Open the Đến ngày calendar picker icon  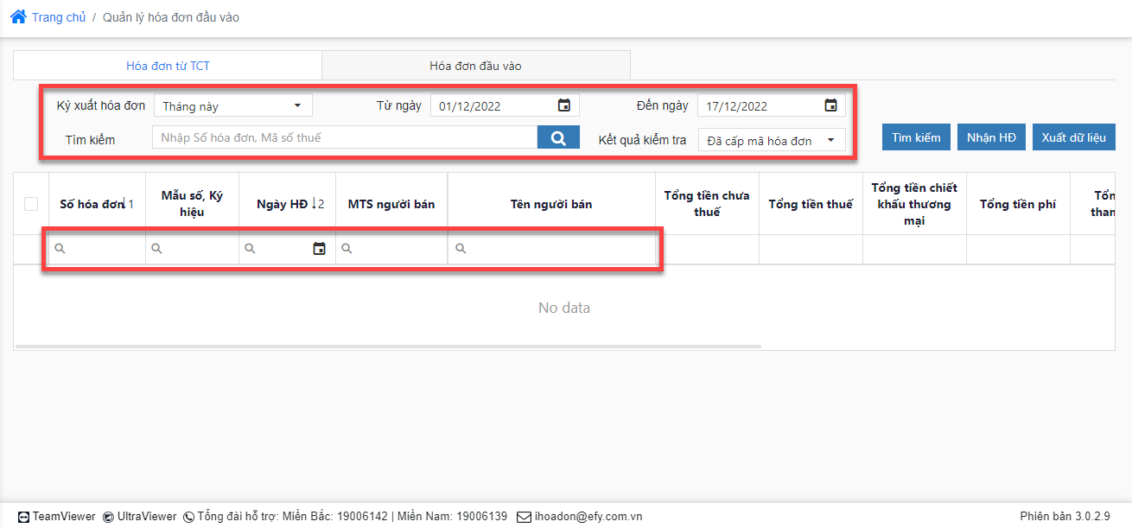click(830, 105)
